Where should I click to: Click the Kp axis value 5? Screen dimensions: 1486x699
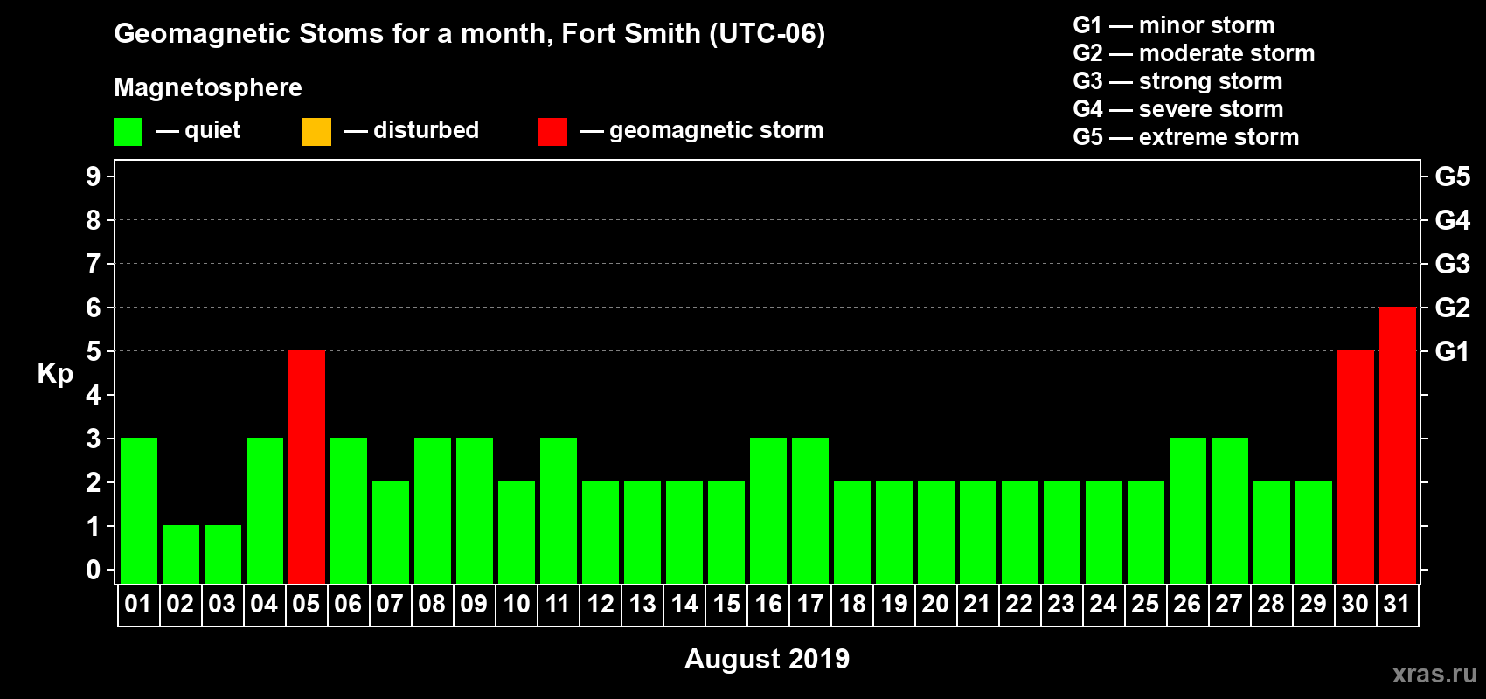click(94, 351)
